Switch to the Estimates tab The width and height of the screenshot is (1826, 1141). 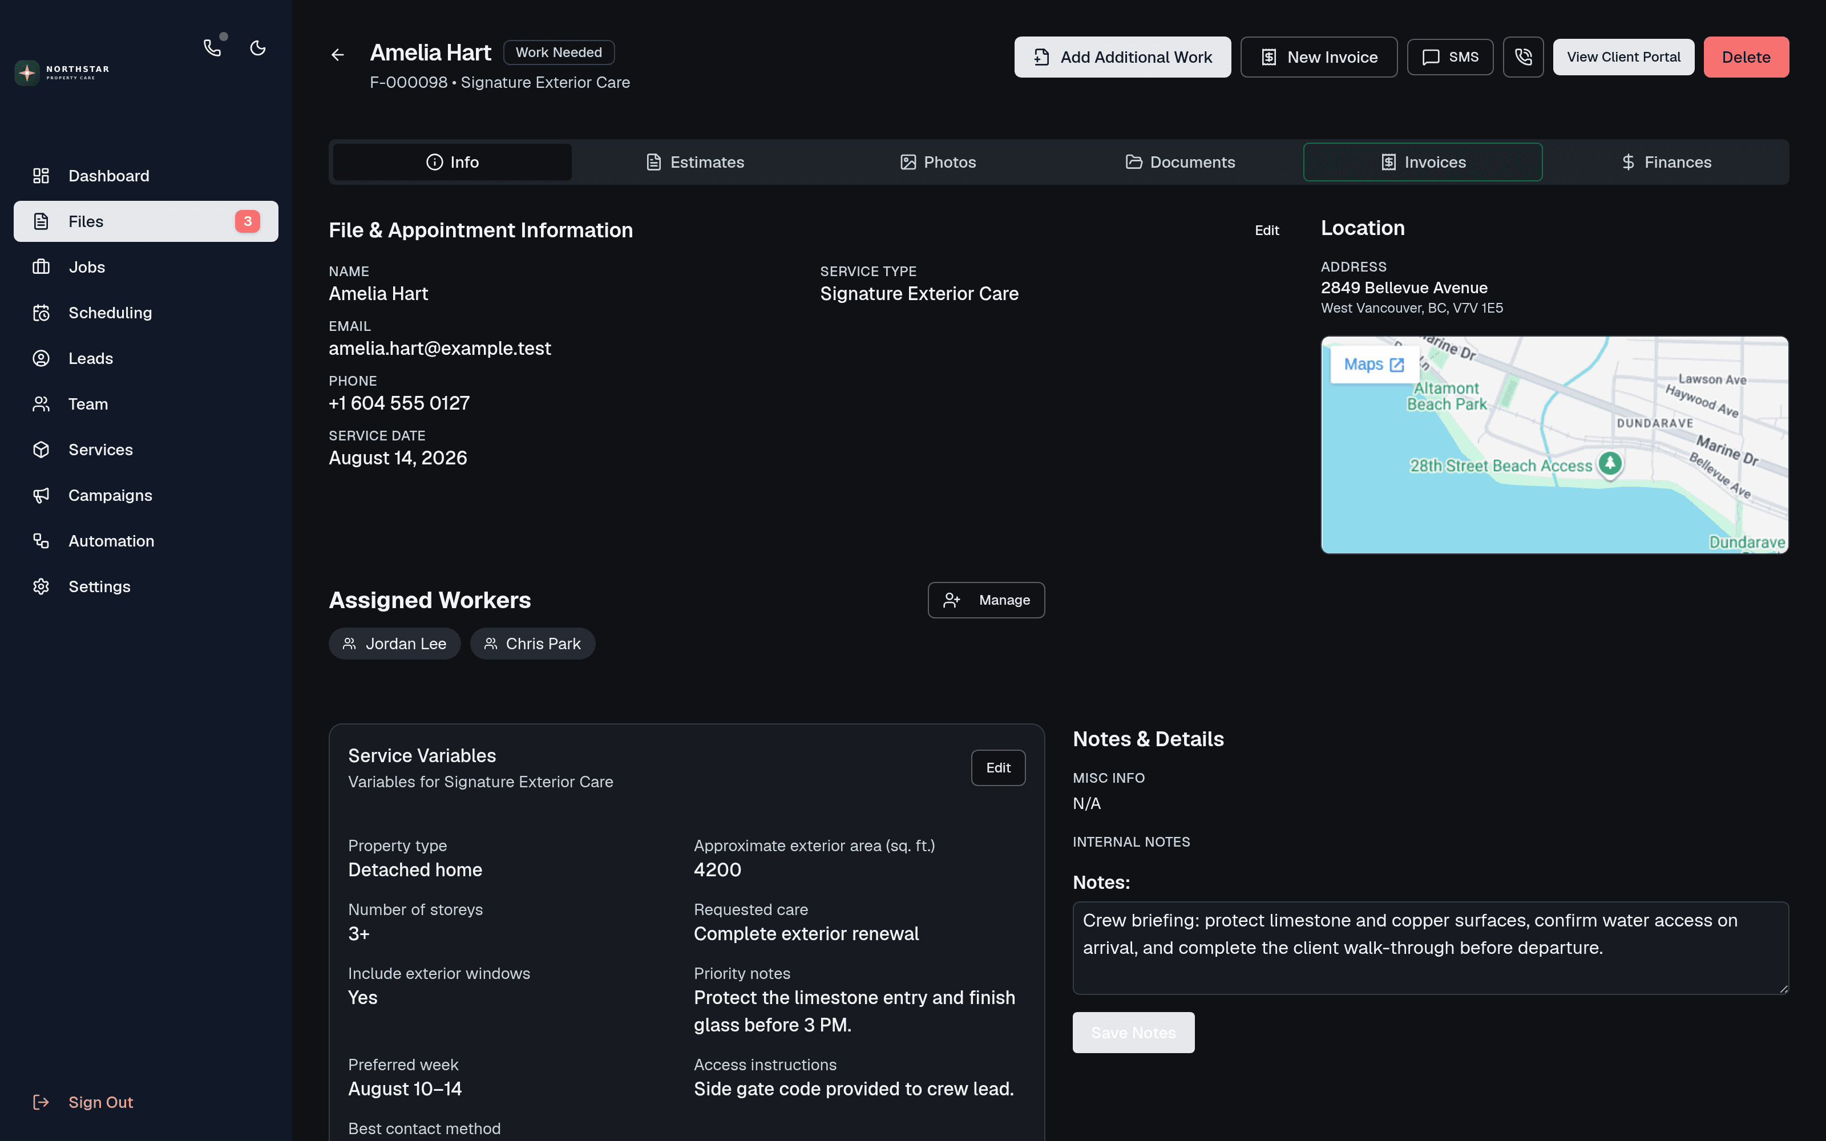(695, 162)
